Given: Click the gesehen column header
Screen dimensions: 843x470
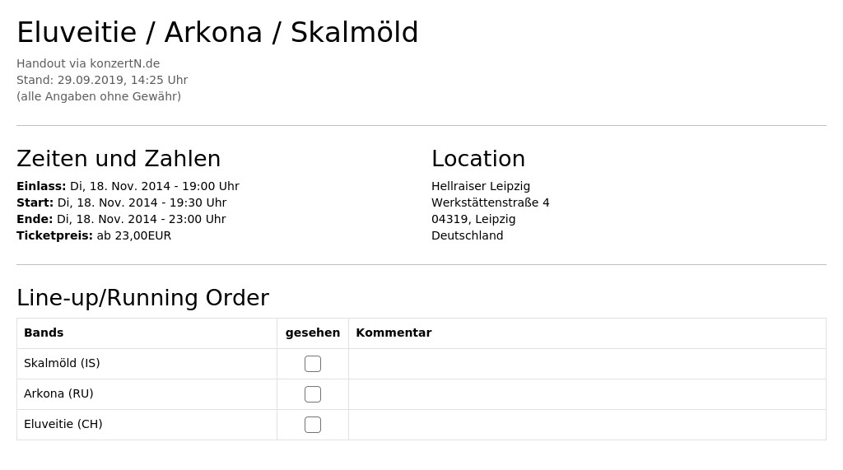Looking at the screenshot, I should click(x=312, y=333).
